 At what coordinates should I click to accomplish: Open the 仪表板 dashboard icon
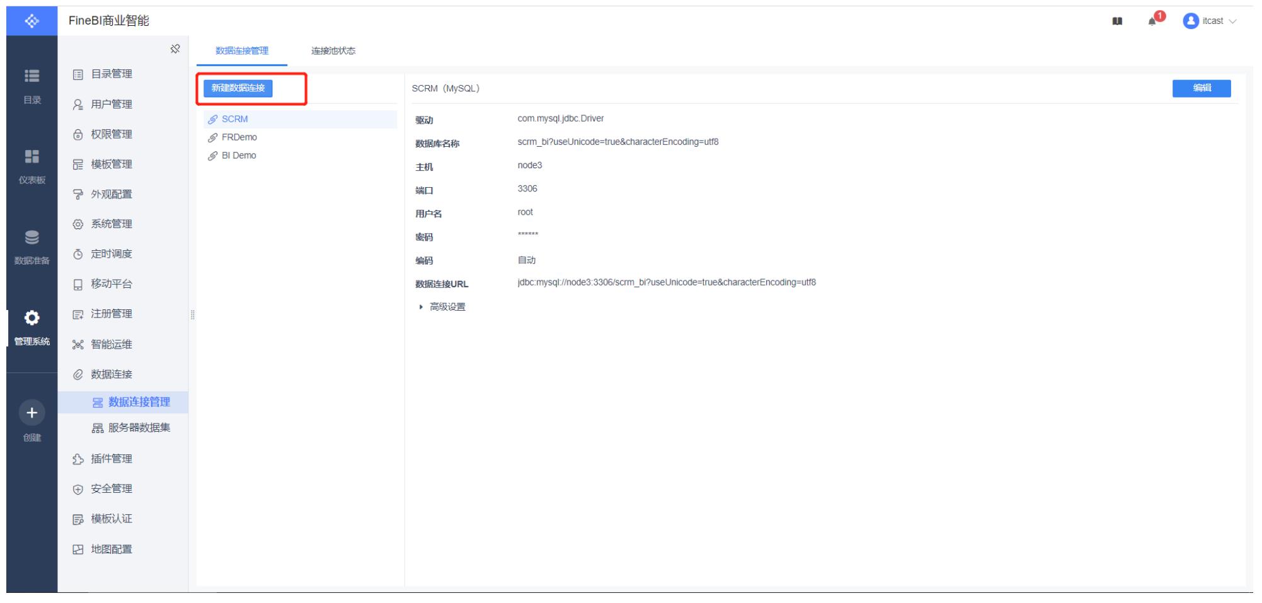[x=32, y=156]
